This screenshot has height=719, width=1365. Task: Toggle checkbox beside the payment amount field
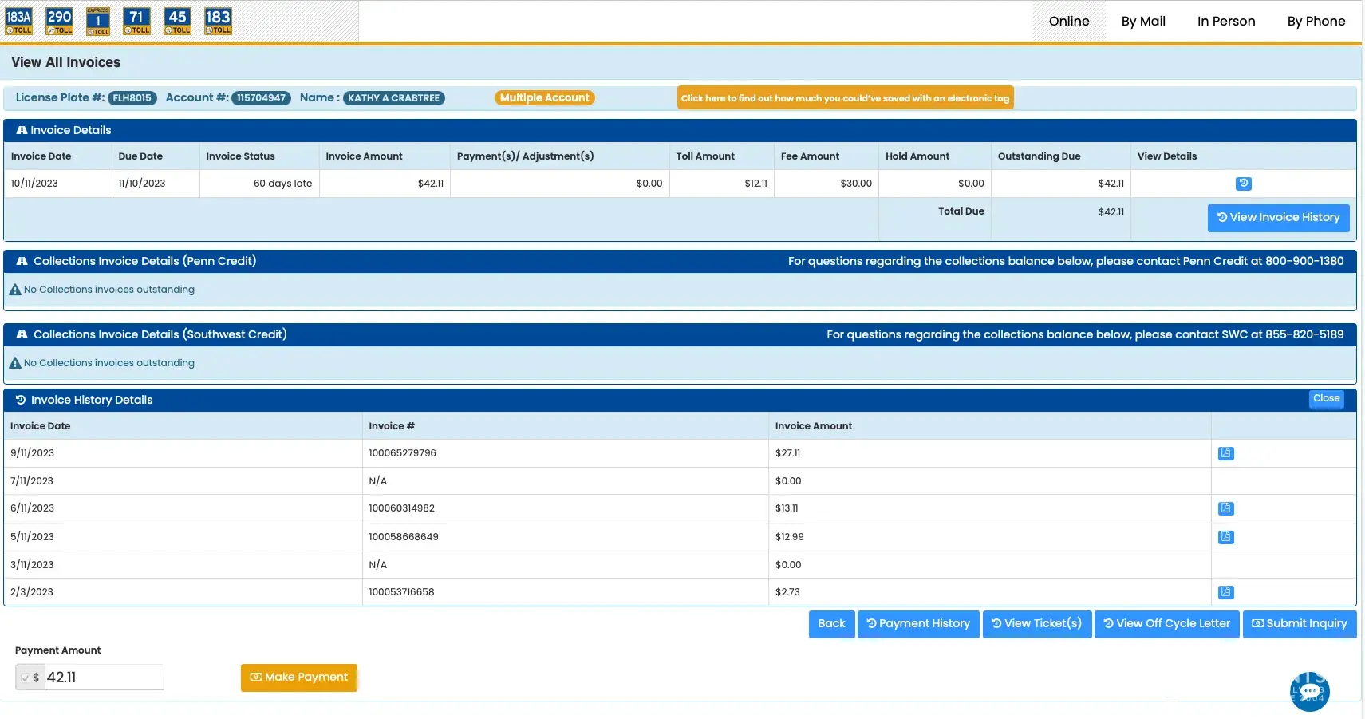click(25, 678)
